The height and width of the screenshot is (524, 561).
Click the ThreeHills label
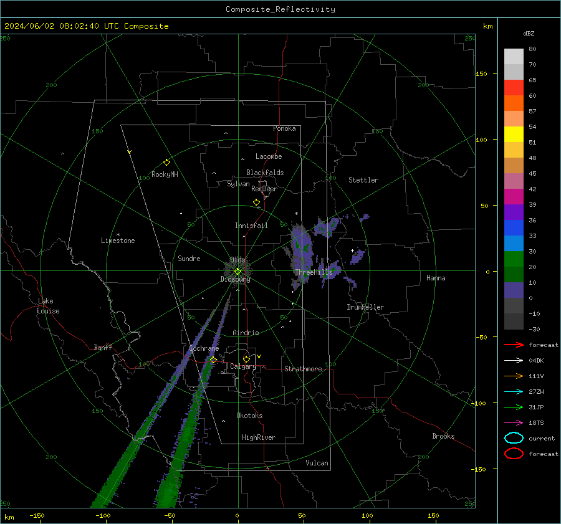pyautogui.click(x=314, y=272)
